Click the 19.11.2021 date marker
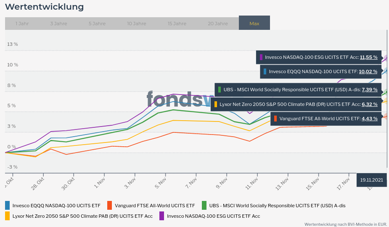This screenshot has width=389, height=227. click(371, 180)
